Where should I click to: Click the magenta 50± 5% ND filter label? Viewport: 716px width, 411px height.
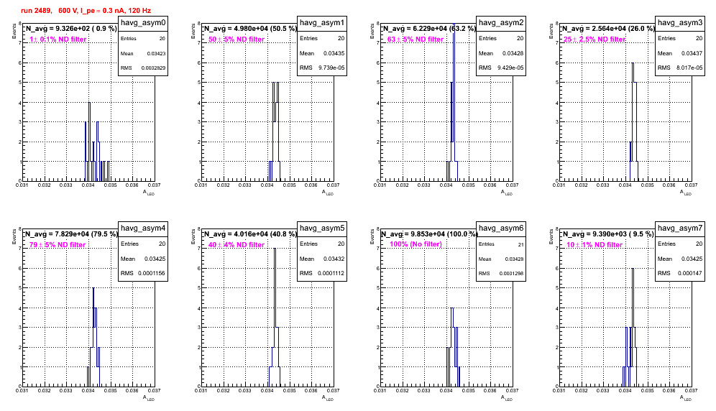click(237, 40)
